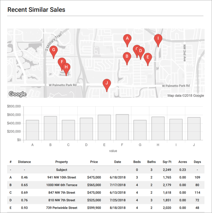Screen dimensions: 212x213
Task: Click the Distance column header
Action: [x=24, y=162]
